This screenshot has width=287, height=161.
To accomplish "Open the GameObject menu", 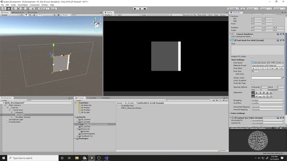I will (x=23, y=5).
